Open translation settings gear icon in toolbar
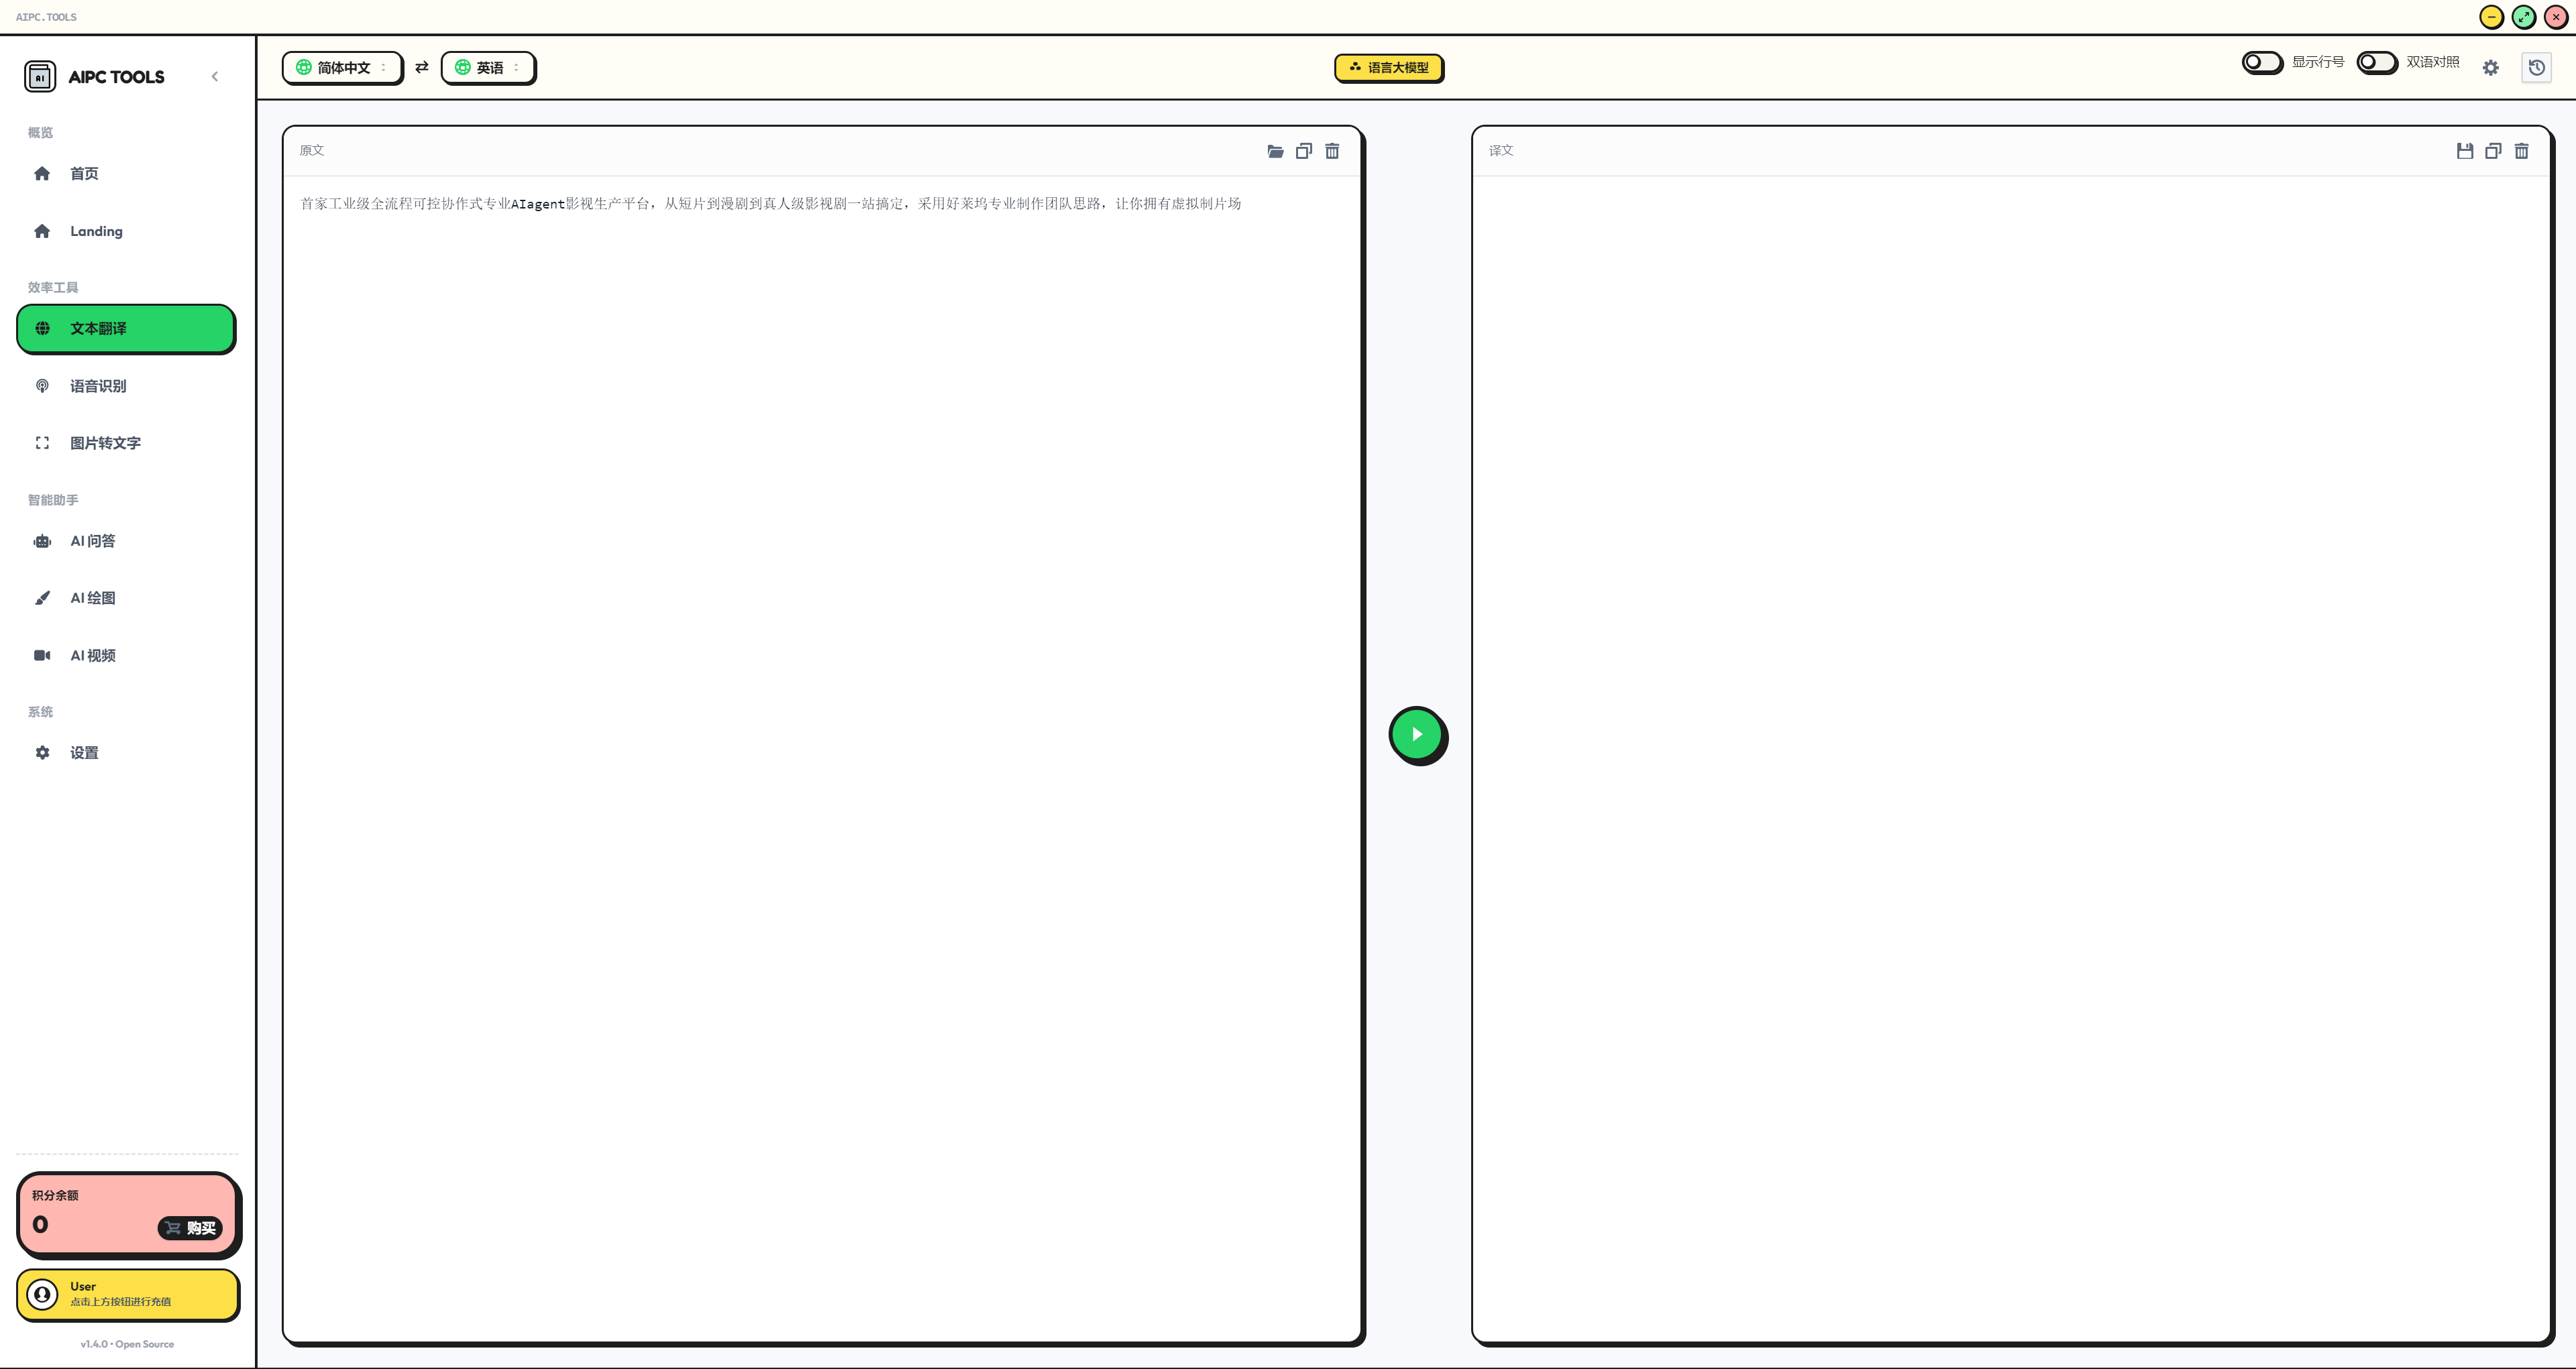The width and height of the screenshot is (2576, 1369). tap(2490, 68)
